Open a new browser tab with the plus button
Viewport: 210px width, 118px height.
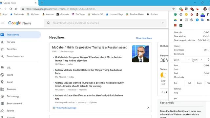42,3
